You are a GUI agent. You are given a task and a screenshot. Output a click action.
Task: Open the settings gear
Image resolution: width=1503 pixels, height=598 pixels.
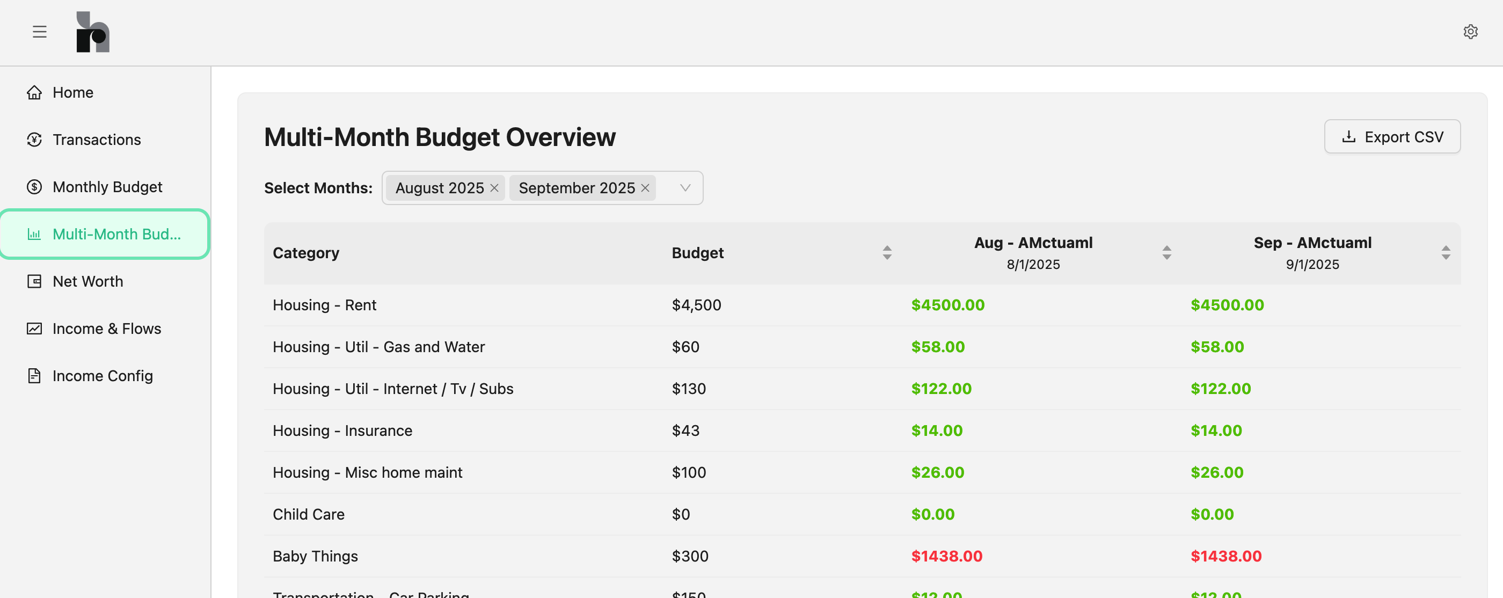tap(1471, 32)
